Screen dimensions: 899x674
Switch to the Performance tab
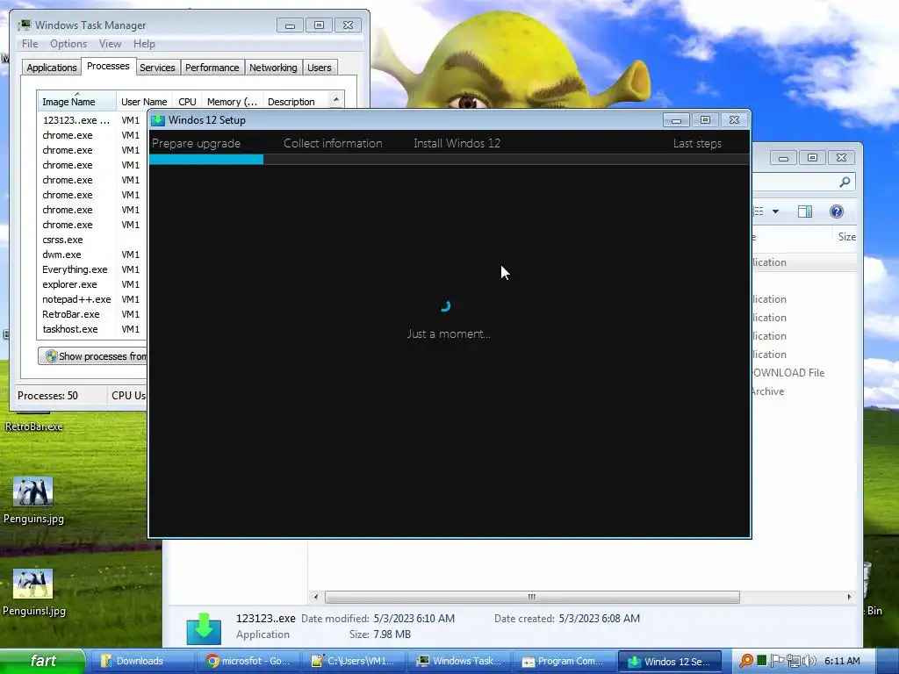pos(212,68)
